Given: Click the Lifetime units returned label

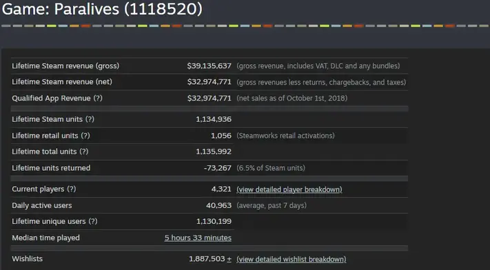Looking at the screenshot, I should click(51, 168).
